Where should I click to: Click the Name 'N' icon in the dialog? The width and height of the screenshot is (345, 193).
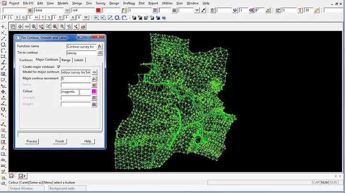[x=94, y=85]
